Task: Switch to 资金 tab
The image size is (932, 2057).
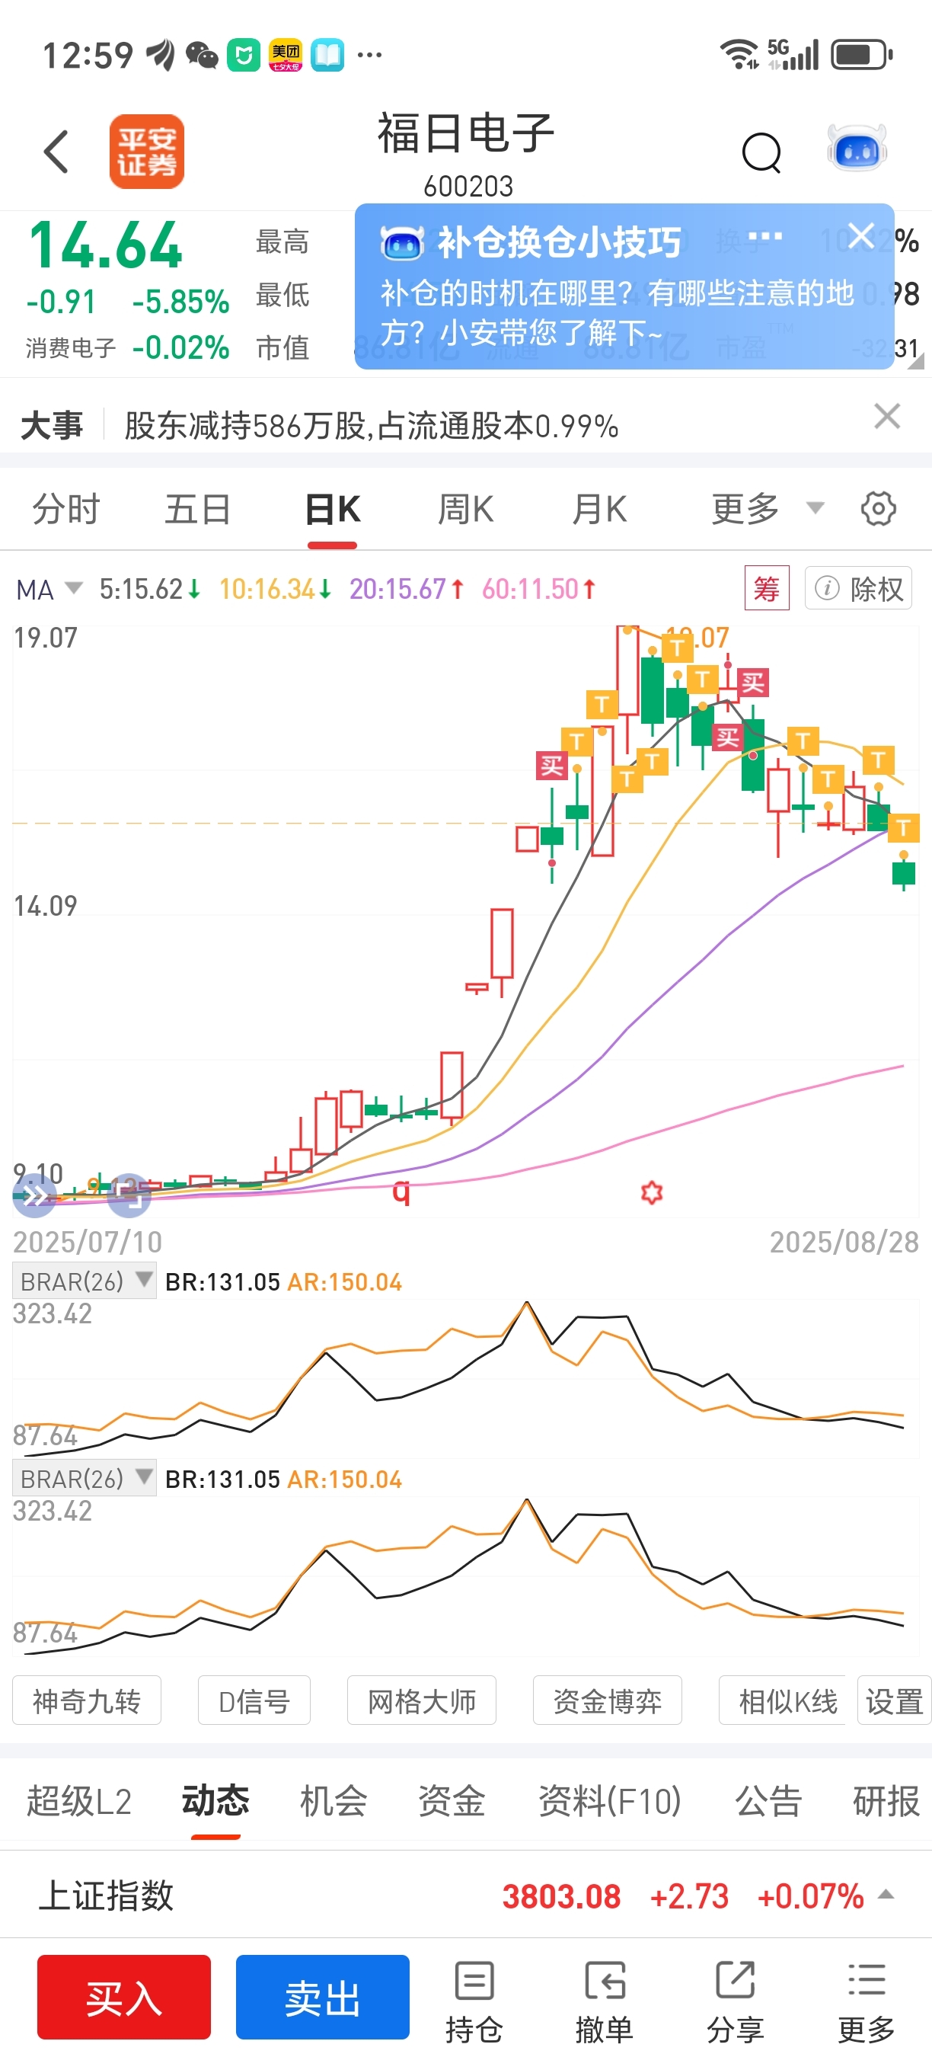Action: click(x=452, y=1802)
